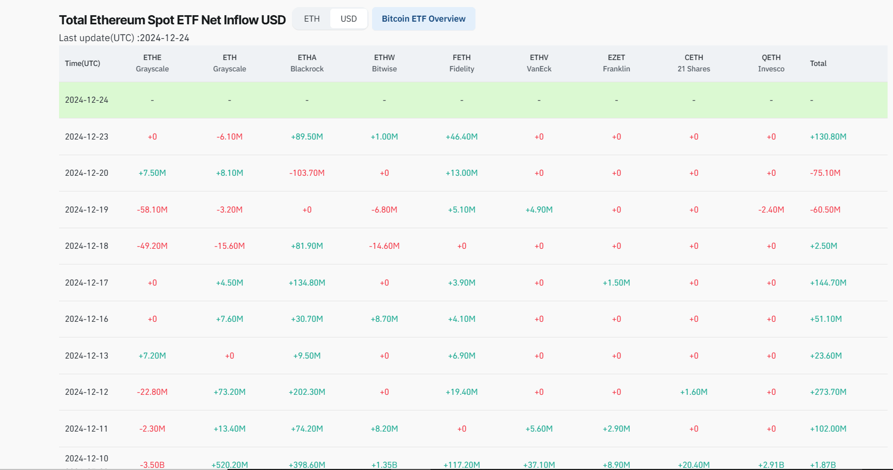893x470 pixels.
Task: Click the ETHE Grayscale column header
Action: (152, 63)
